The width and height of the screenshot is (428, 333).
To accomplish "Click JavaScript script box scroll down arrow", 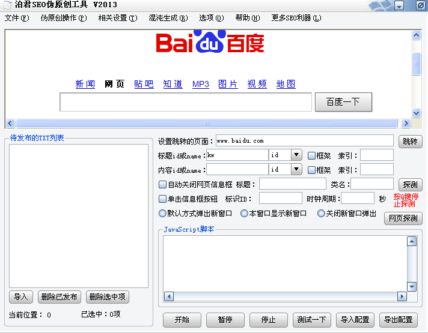I will [x=412, y=287].
